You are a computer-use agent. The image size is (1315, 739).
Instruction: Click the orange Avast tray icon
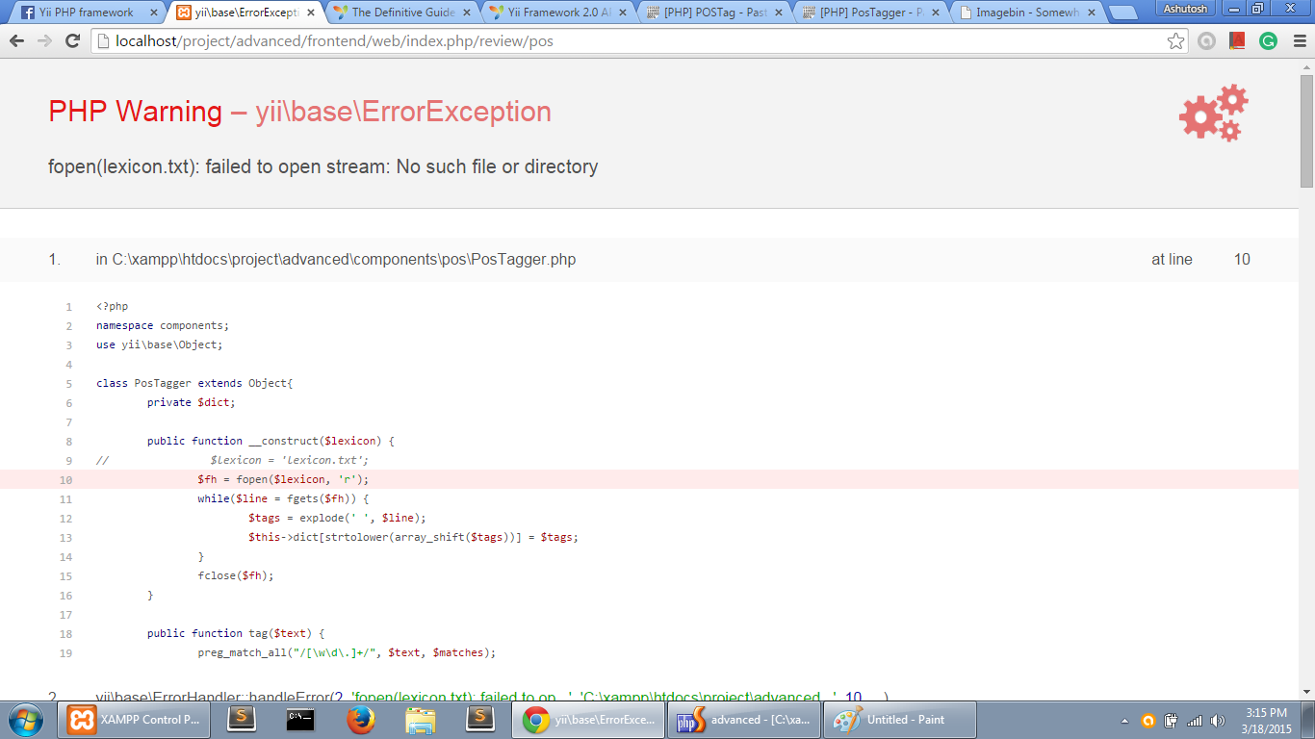tap(1147, 721)
